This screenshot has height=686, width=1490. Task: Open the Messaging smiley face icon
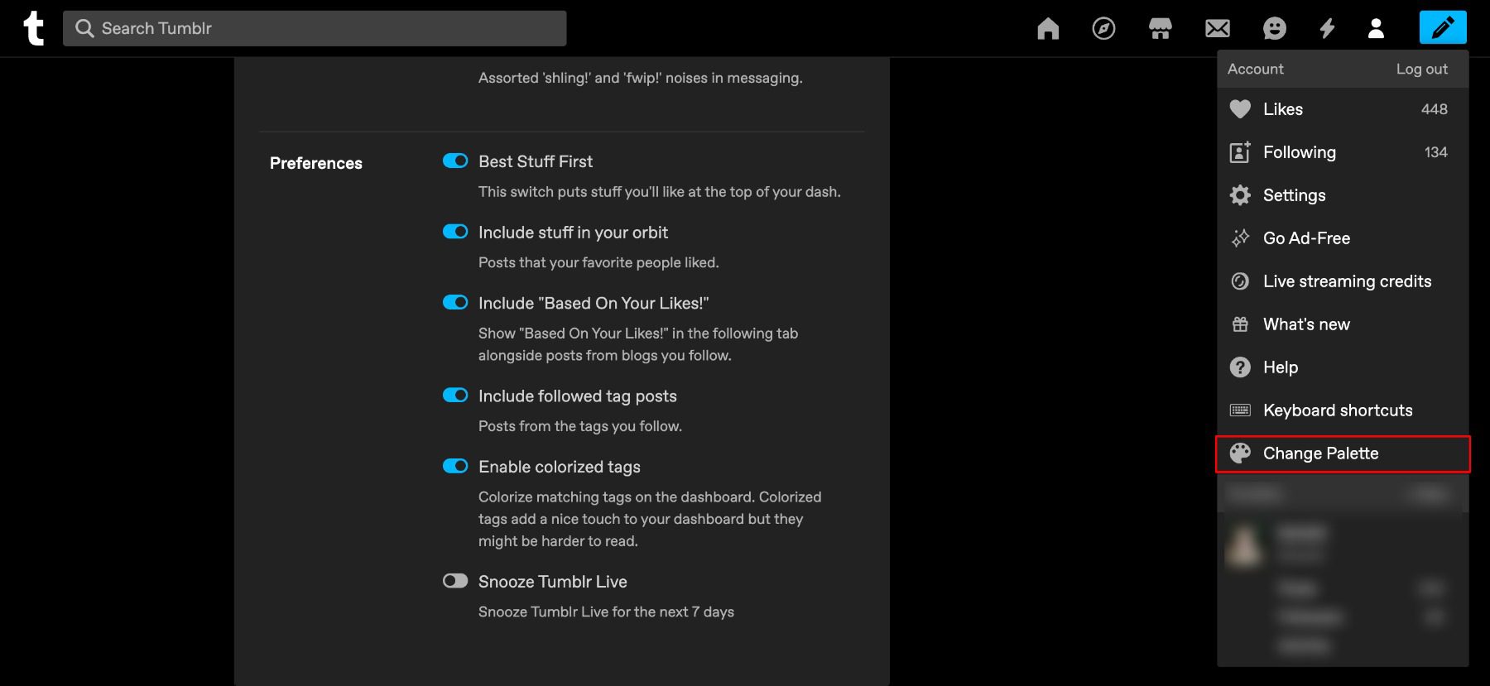pos(1275,29)
